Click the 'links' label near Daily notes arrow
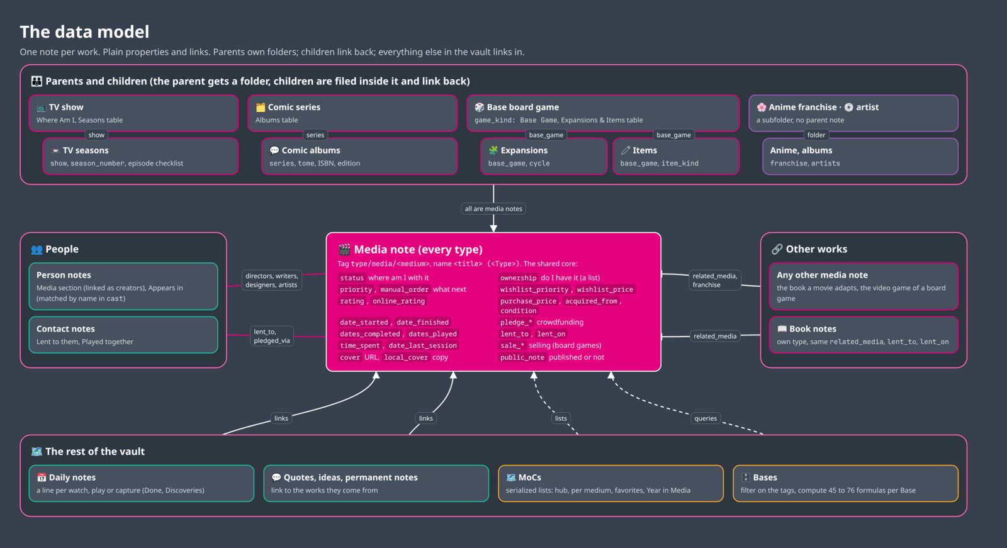1007x548 pixels. [281, 418]
